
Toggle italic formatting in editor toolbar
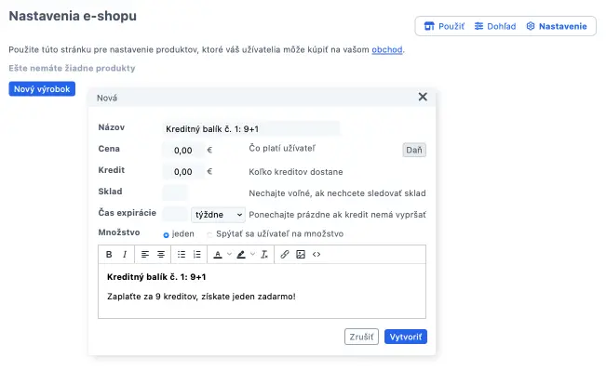[x=125, y=255]
